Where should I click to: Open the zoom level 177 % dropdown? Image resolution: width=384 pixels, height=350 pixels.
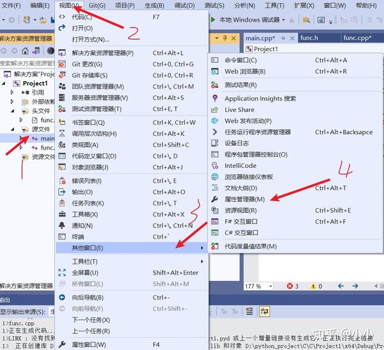pos(270,285)
